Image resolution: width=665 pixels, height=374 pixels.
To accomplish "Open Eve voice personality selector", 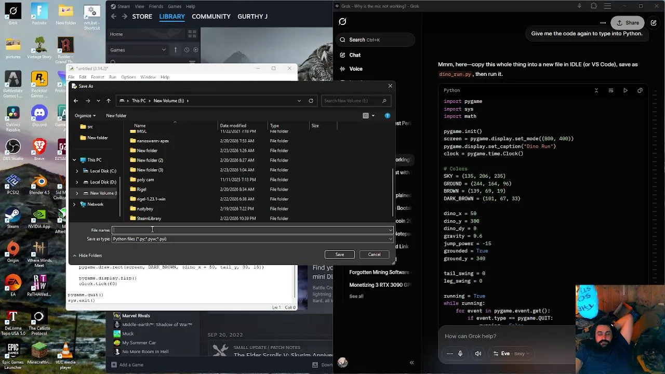I will pos(511,354).
